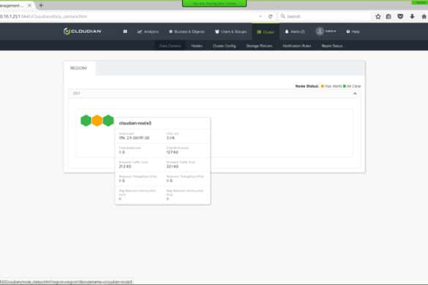Go to browser home page icon
Viewport: 428px width, 285px height.
click(424, 16)
